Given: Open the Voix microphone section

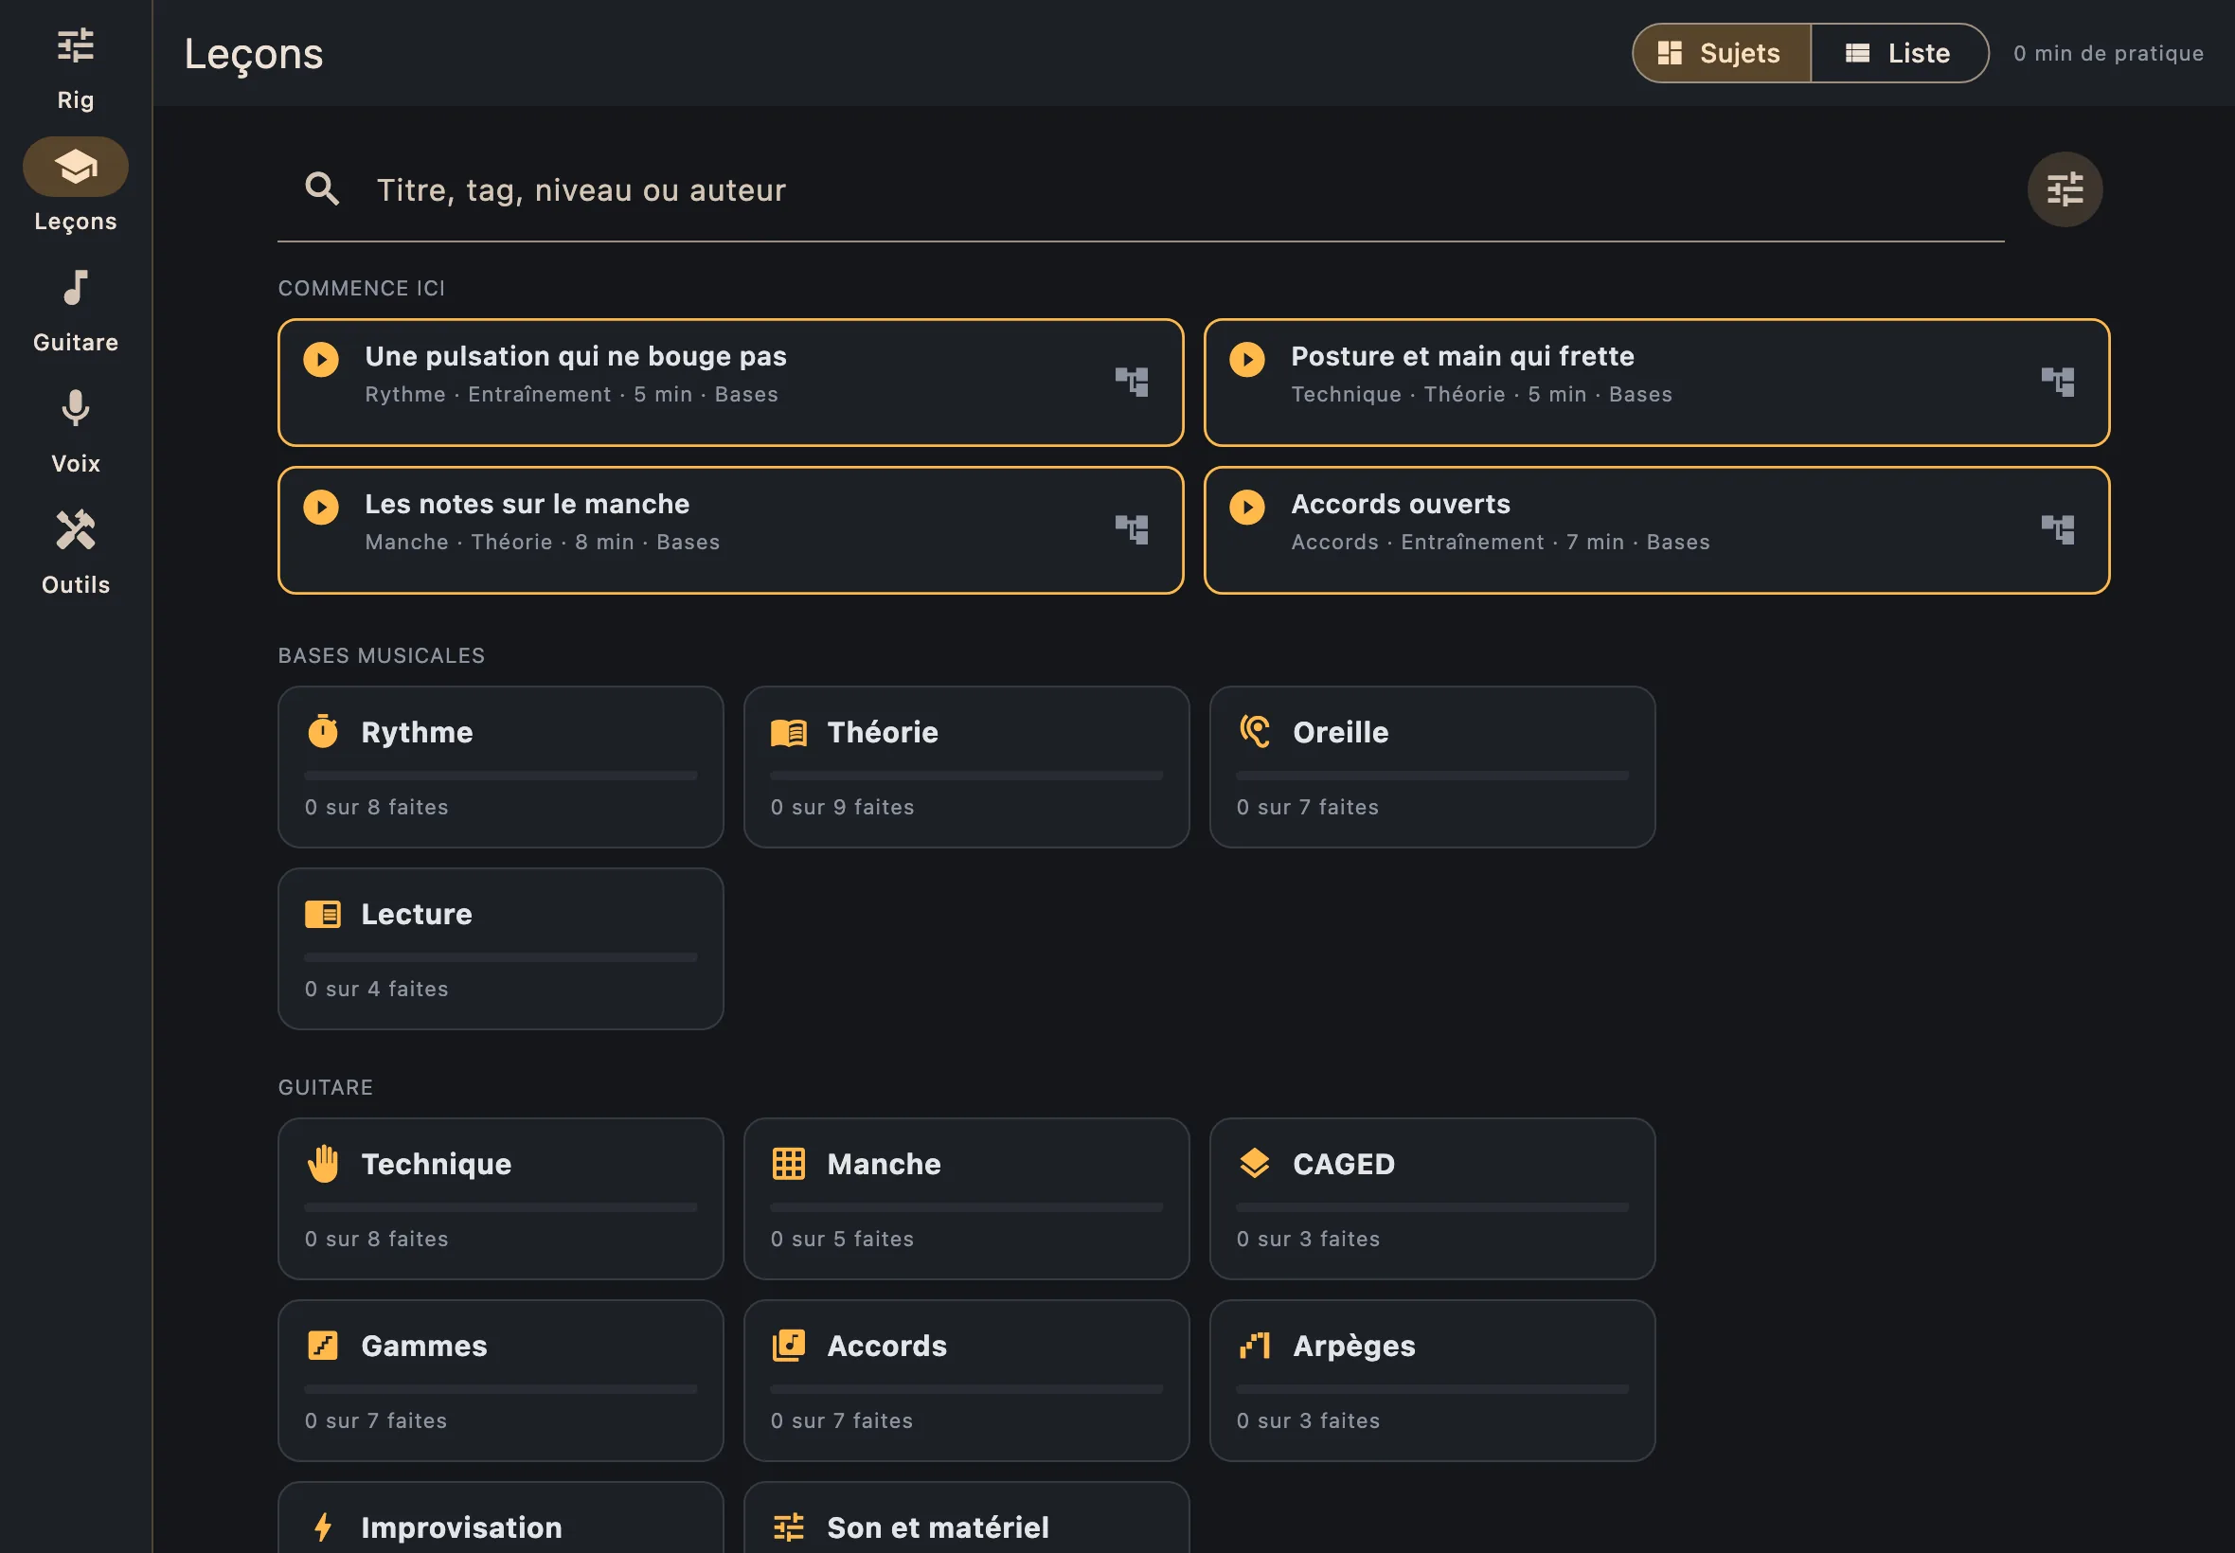Looking at the screenshot, I should coord(75,432).
